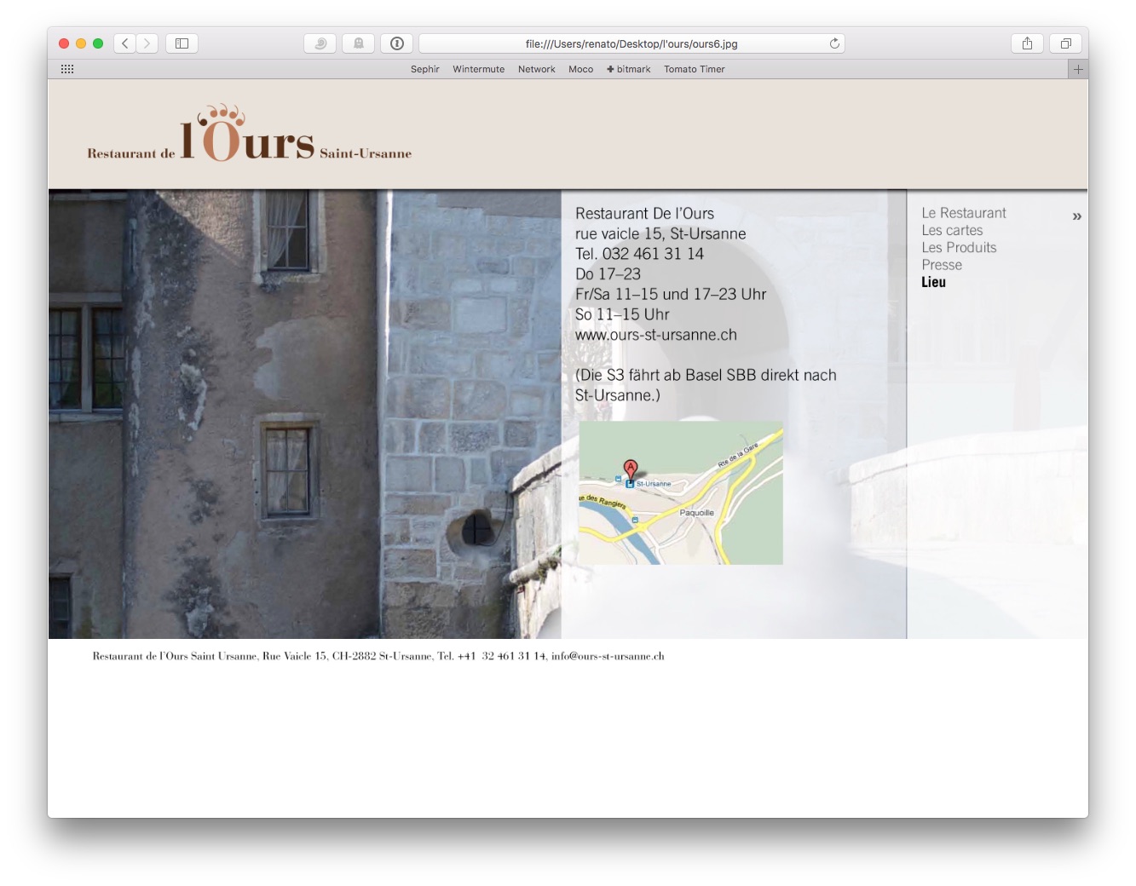1136x886 pixels.
Task: Open the Tomato Timer bookmark
Action: (x=694, y=69)
